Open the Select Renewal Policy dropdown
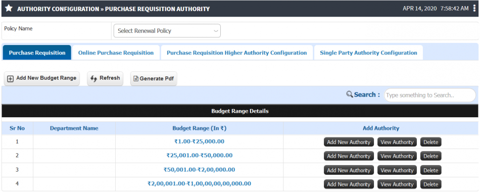Image resolution: width=480 pixels, height=193 pixels. [167, 31]
